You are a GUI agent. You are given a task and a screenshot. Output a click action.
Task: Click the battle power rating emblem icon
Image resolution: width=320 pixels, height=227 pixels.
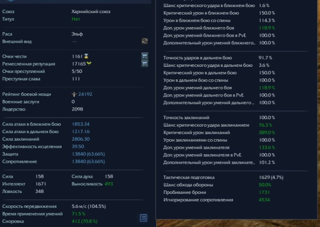[x=74, y=94]
